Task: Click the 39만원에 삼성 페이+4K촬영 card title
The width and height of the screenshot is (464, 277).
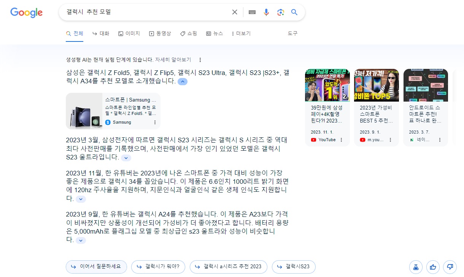Action: pyautogui.click(x=327, y=114)
